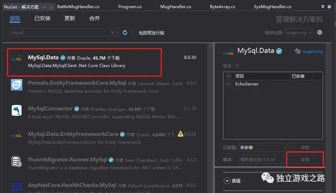336x193 pixels.
Task: Open the search history dropdown arrow
Action: (118, 33)
